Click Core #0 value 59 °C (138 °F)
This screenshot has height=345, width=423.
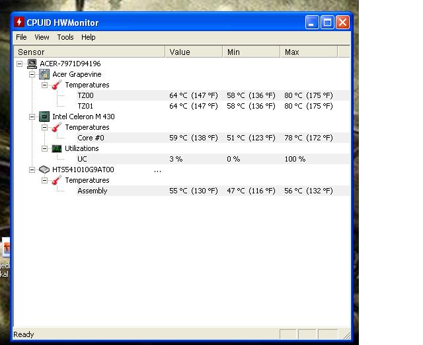coord(194,138)
